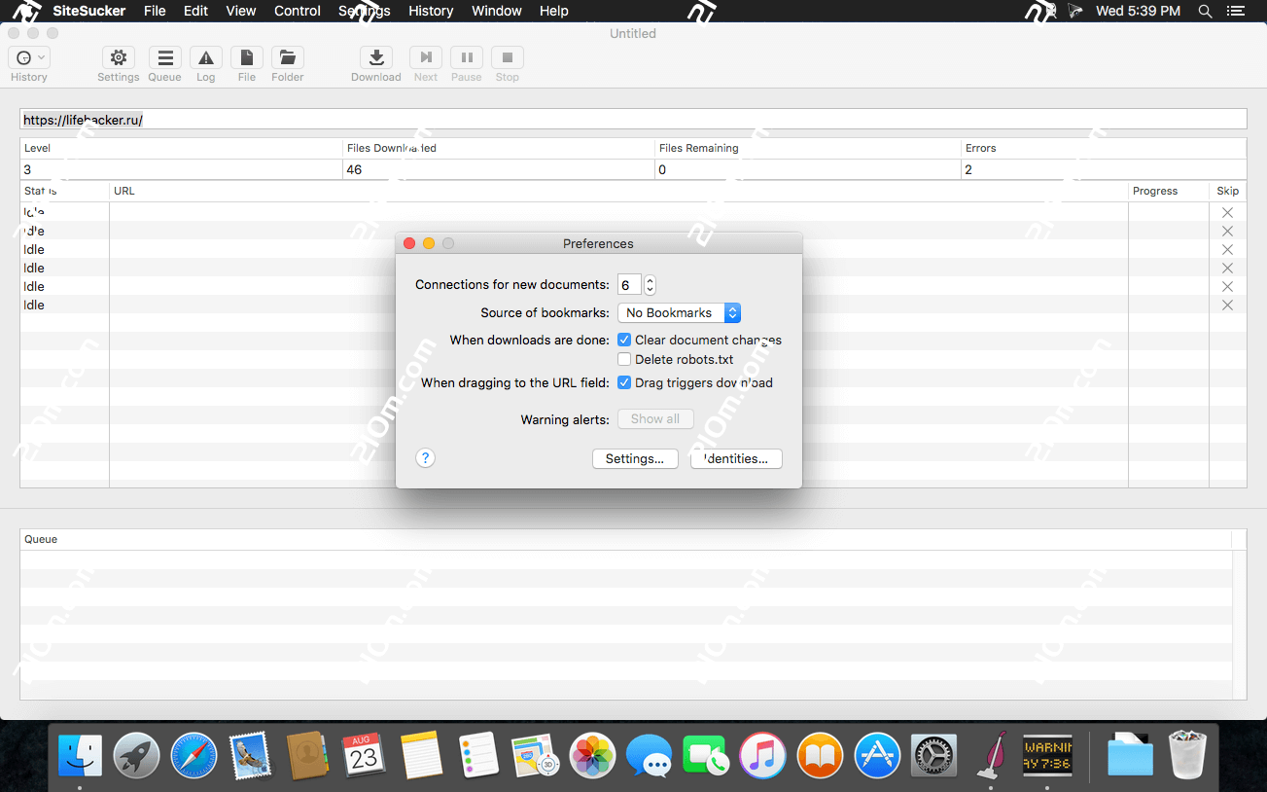
Task: Open the Folder toolbar icon
Action: click(288, 57)
